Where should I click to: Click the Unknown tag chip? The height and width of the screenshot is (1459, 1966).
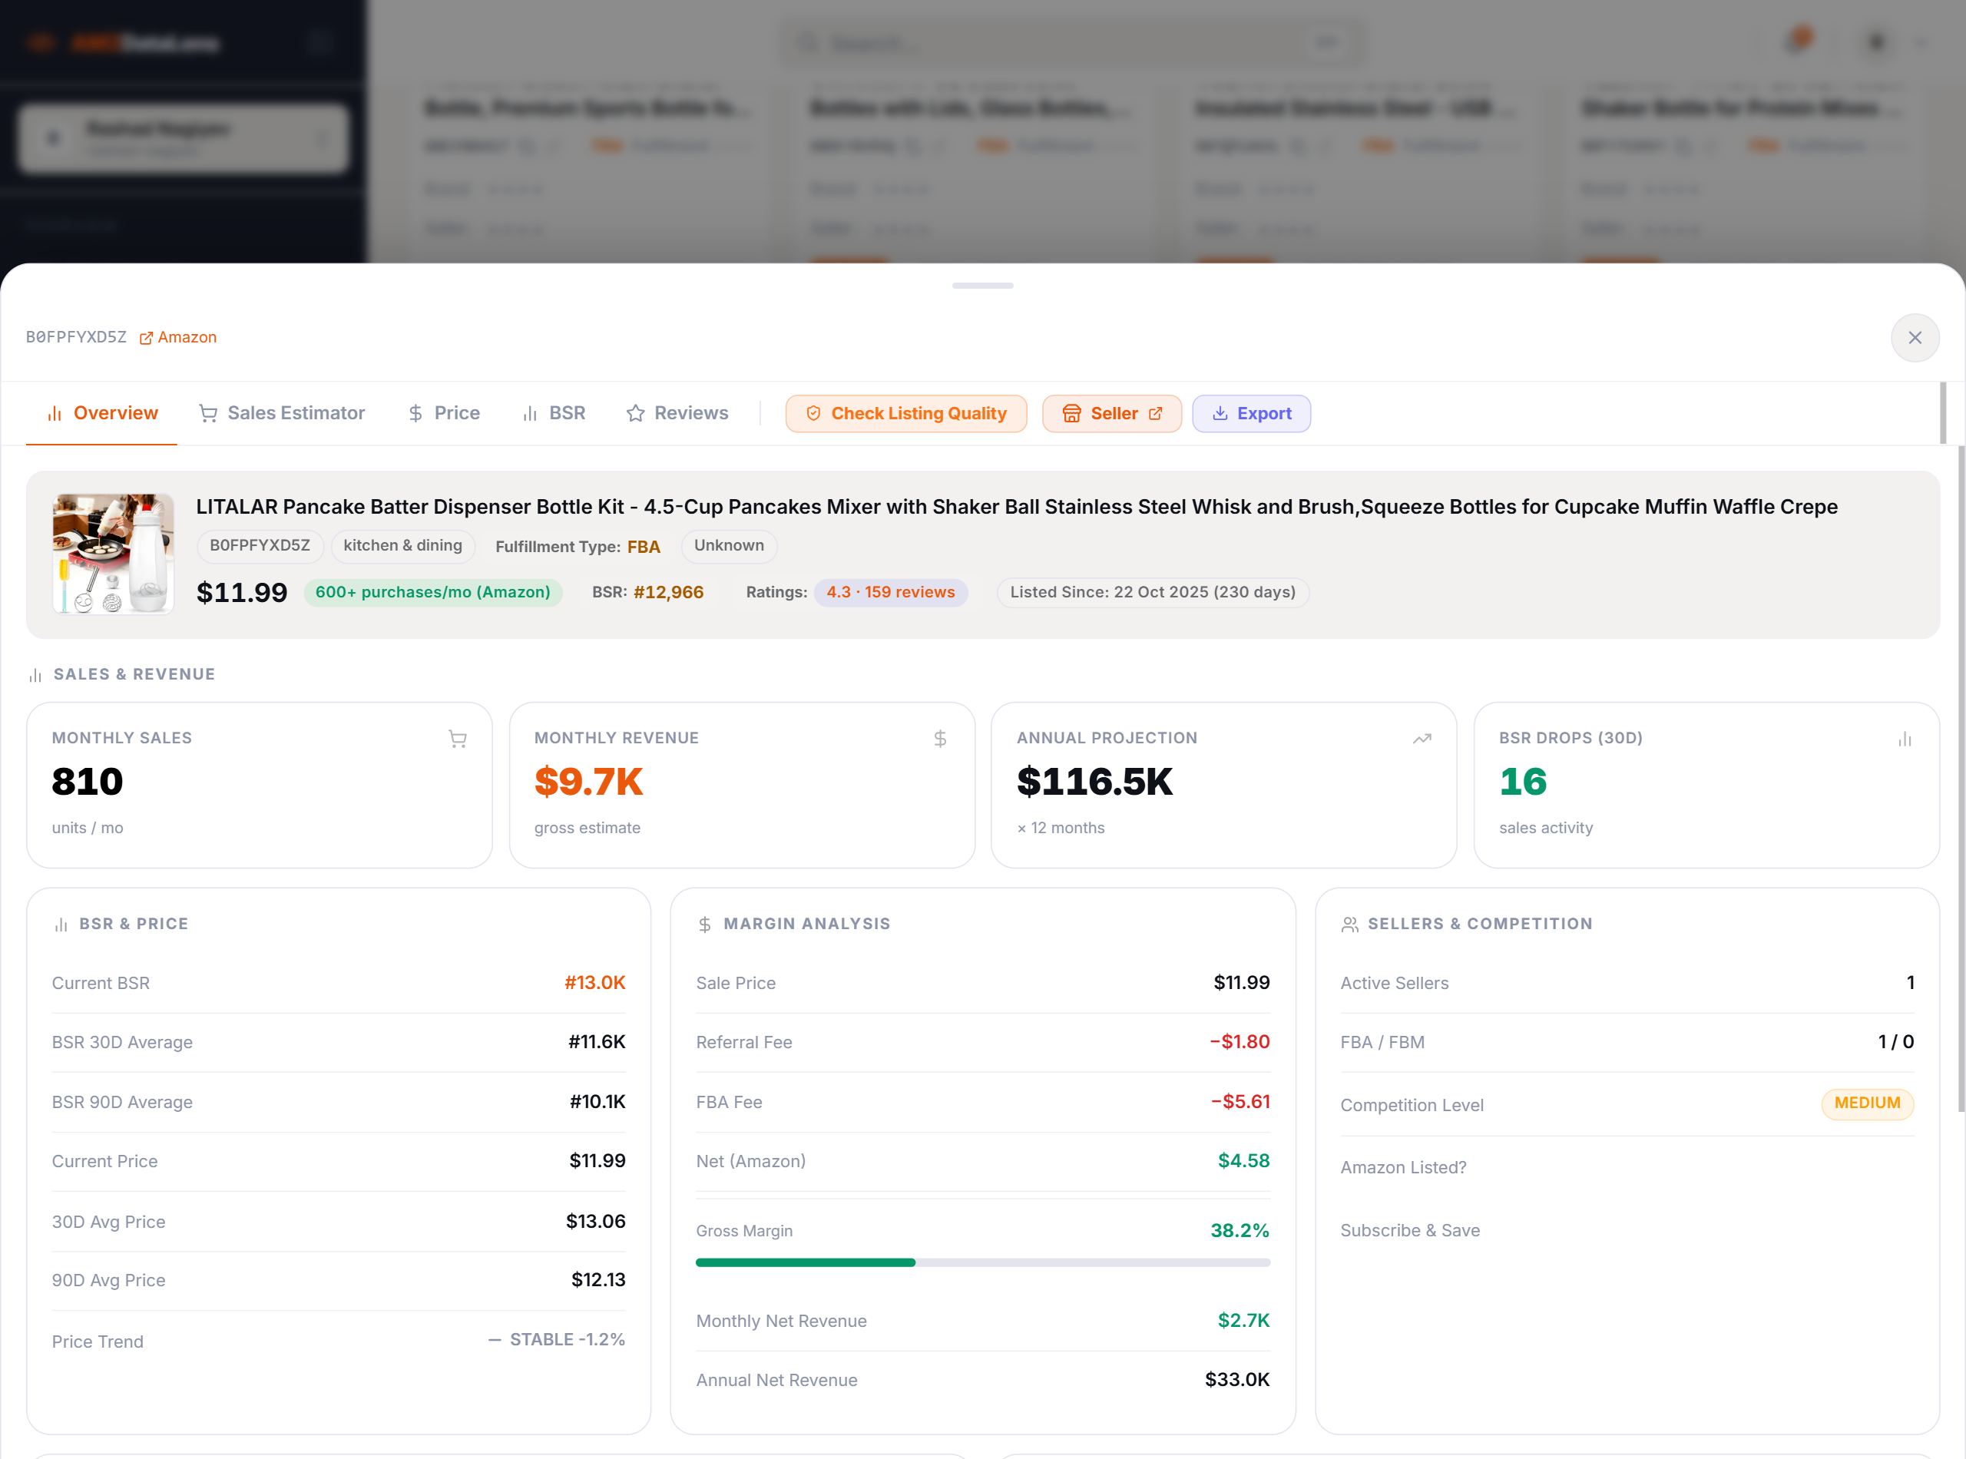click(x=729, y=546)
